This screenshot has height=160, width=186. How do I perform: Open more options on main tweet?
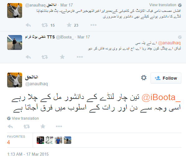pos(59,126)
